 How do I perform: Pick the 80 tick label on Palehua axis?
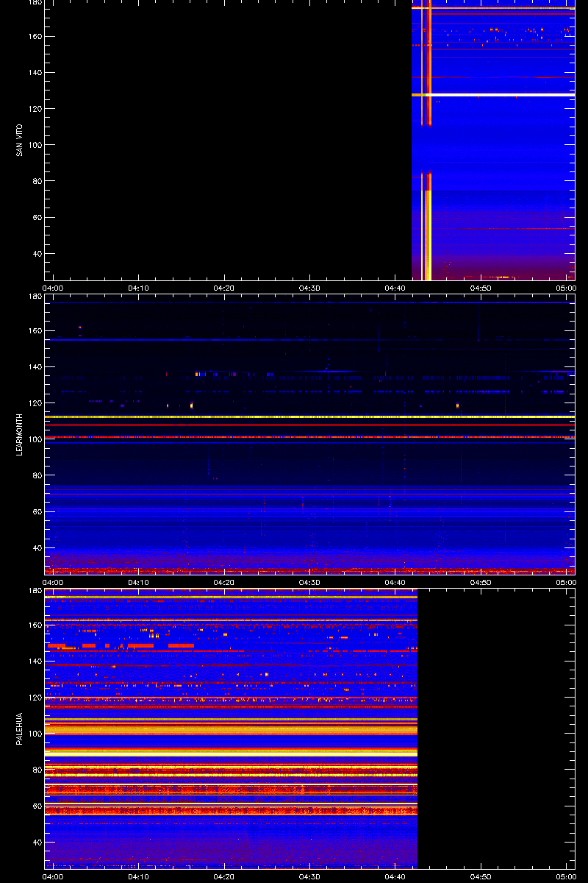tap(37, 770)
